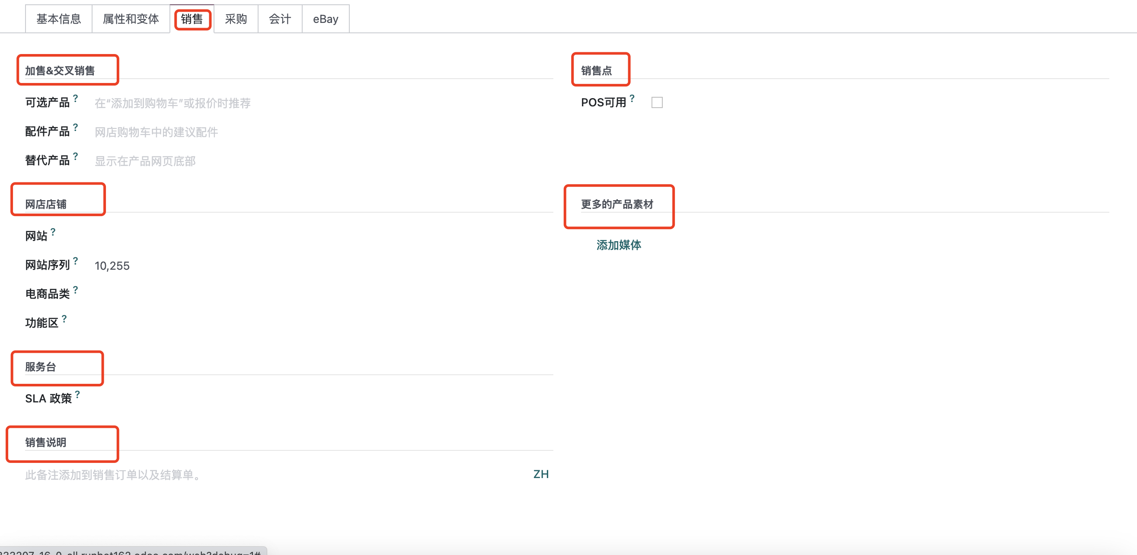Open the 属性和变体 tab
Viewport: 1137px width, 555px height.
click(x=131, y=19)
